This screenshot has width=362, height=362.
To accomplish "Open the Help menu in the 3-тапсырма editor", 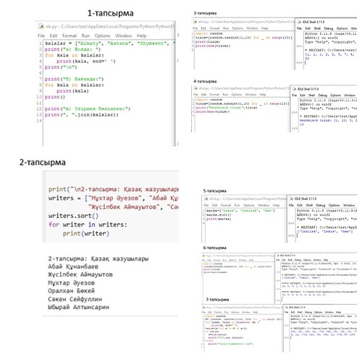I will pos(265,28).
